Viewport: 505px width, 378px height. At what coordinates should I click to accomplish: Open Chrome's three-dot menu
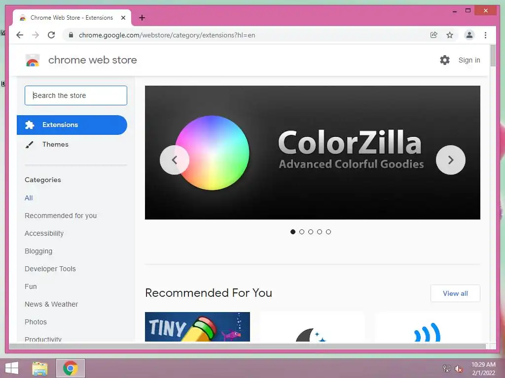(485, 35)
